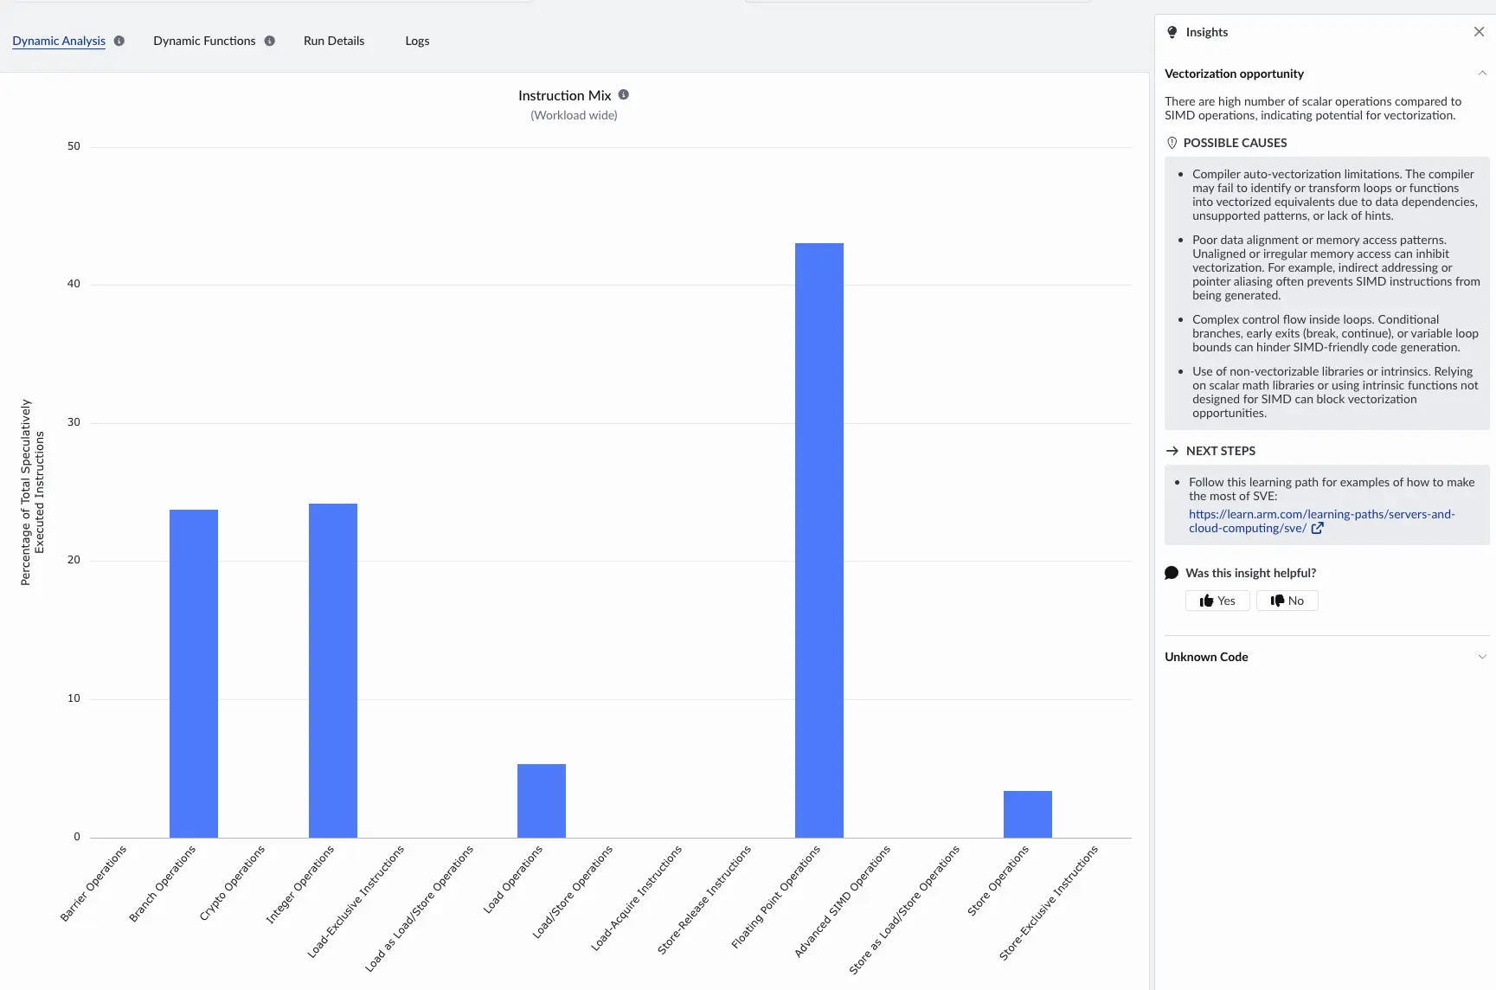The width and height of the screenshot is (1496, 990).
Task: Open the Run Details tab
Action: pos(334,41)
